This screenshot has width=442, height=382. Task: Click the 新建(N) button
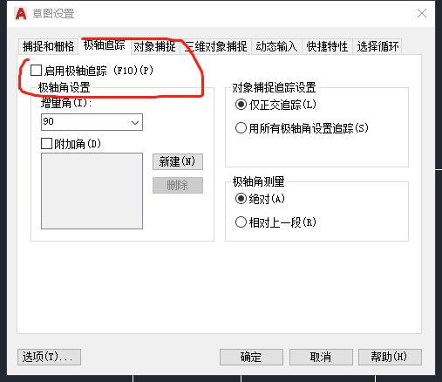pyautogui.click(x=178, y=161)
